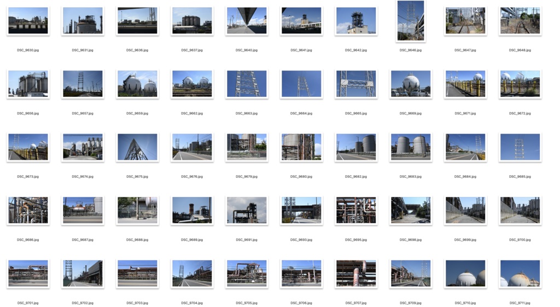Select the DSC_9682.jpg photo thumbnail
Screen dimensions: 560x307
pyautogui.click(x=355, y=147)
